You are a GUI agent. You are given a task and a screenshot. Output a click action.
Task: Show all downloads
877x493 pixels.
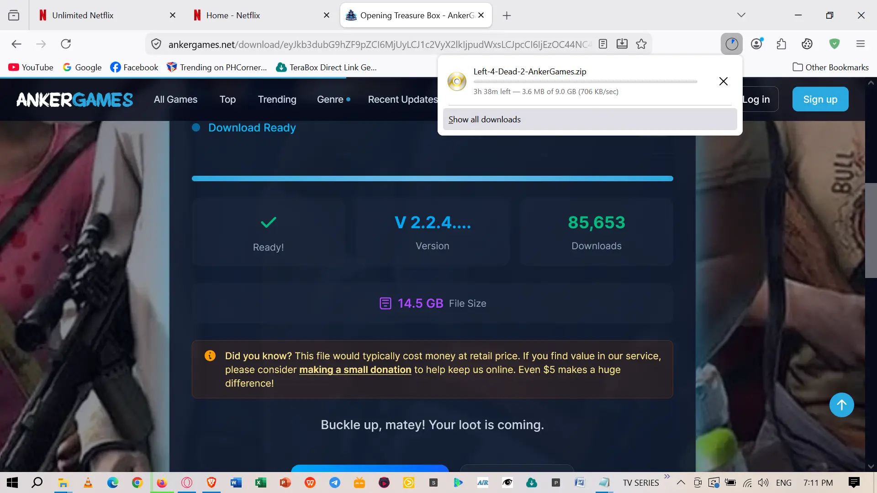(x=590, y=119)
